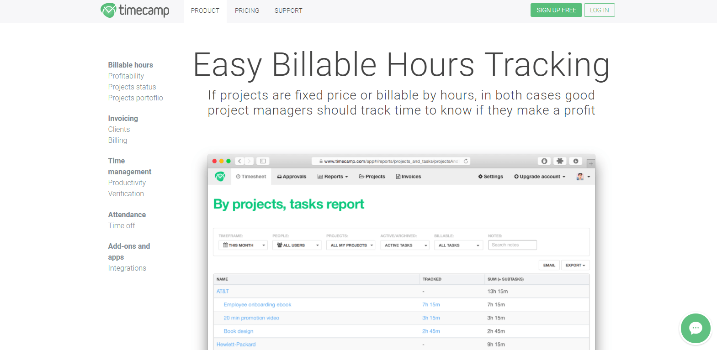Open the PRICING page

247,10
